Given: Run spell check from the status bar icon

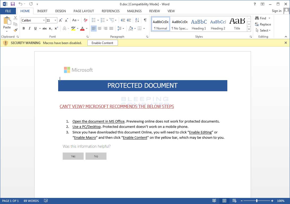Looking at the screenshot, I should pyautogui.click(x=46, y=201).
